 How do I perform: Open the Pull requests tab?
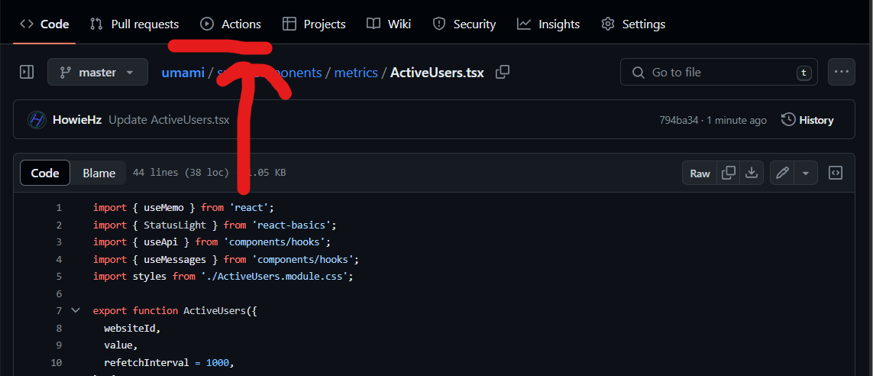[134, 24]
